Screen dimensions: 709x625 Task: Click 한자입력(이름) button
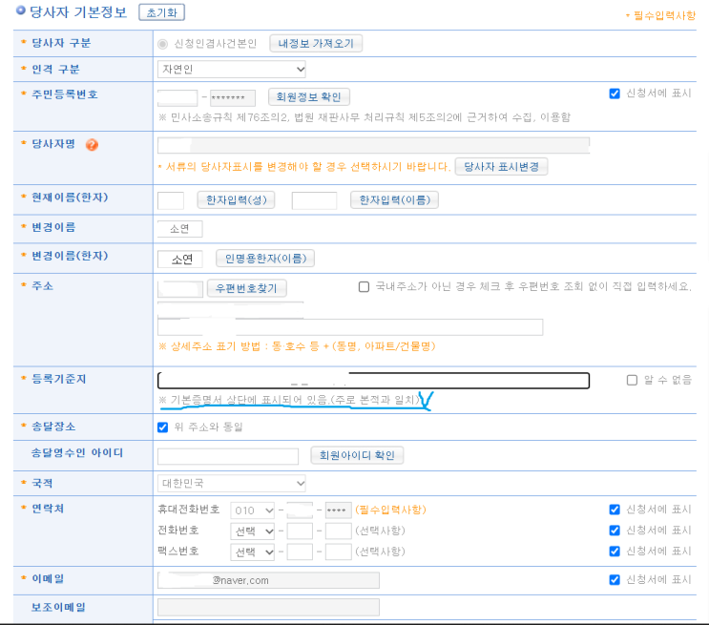point(394,199)
